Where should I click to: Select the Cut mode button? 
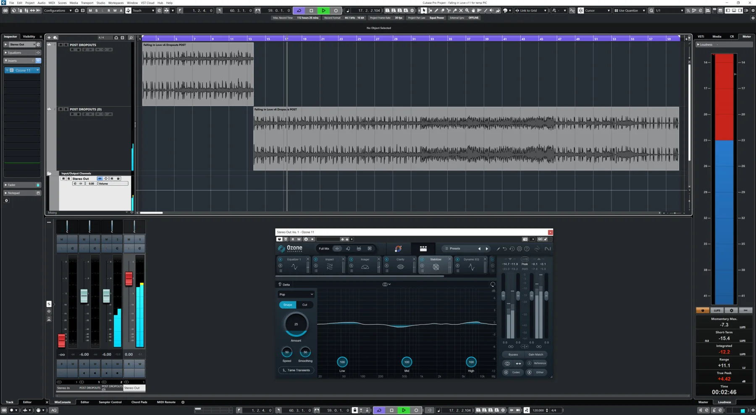[305, 305]
